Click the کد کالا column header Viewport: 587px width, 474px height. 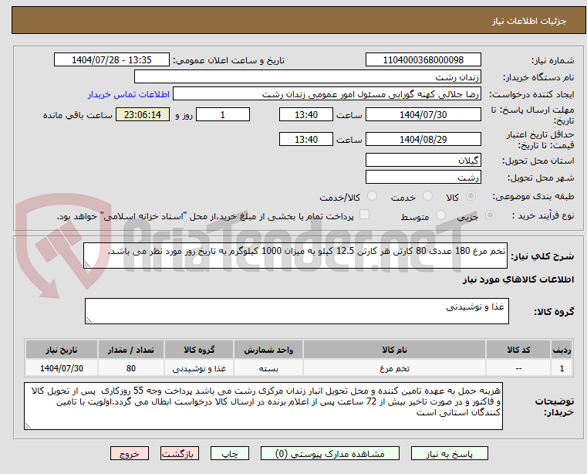[x=518, y=350]
